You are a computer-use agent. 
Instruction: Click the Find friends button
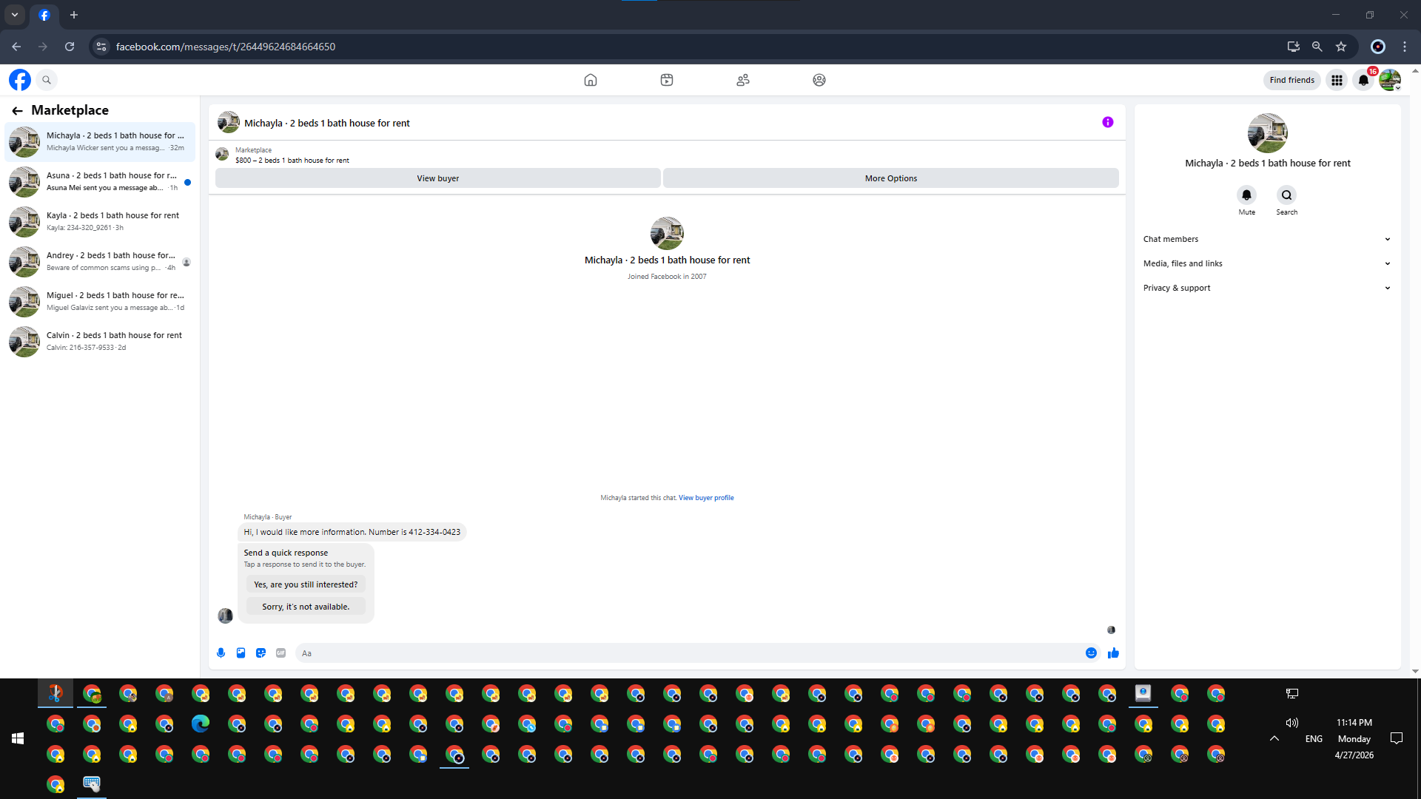[1292, 80]
